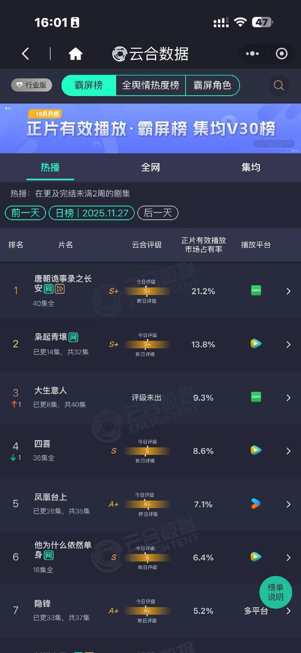301x653 pixels.
Task: Open the more options (...) capsule icon
Action: point(252,54)
